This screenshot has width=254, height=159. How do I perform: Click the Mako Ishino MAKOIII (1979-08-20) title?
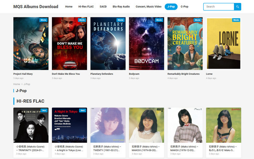146,148
